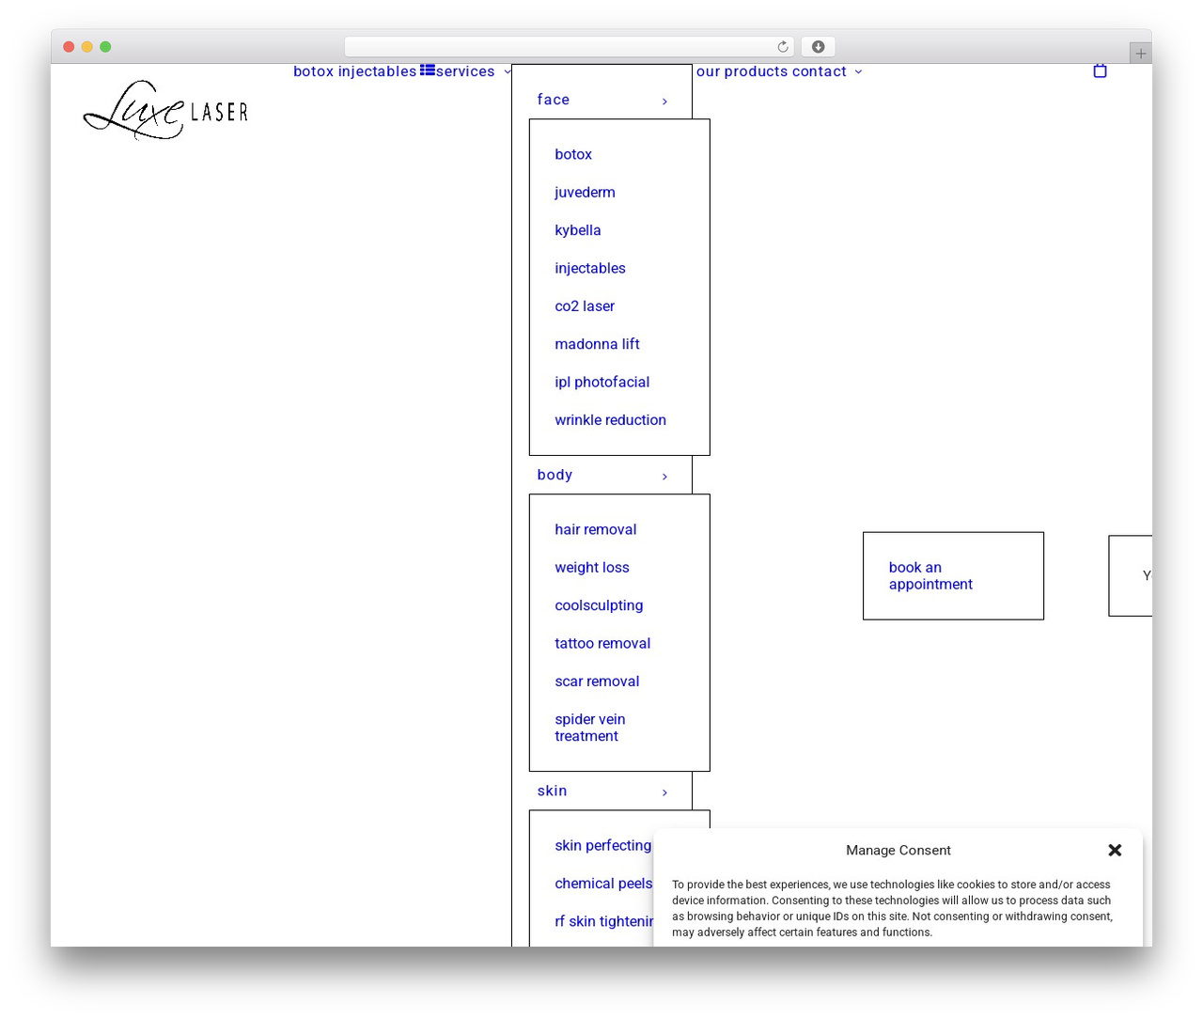The width and height of the screenshot is (1203, 1019).
Task: Open the chemical peels link
Action: (x=603, y=884)
